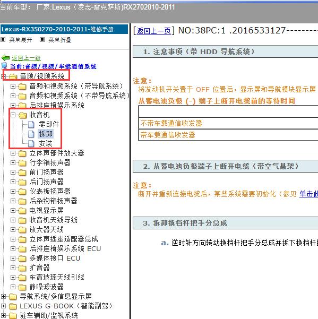318x319 pixels.
Task: Expand the 立体声插座适配器总成 node
Action: (x=13, y=239)
